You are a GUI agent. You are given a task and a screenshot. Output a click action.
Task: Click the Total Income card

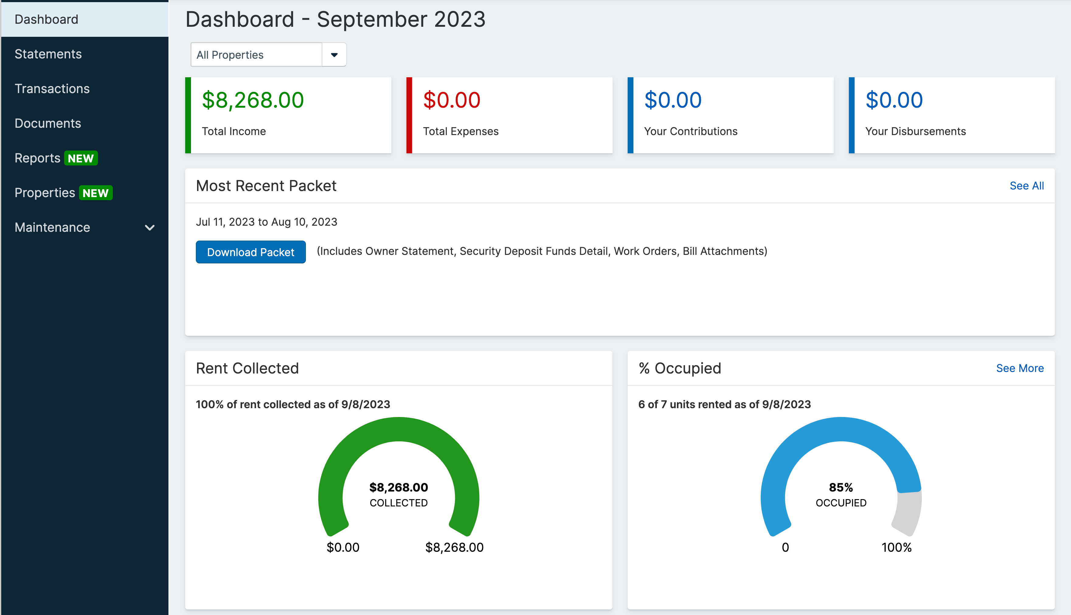(x=289, y=115)
